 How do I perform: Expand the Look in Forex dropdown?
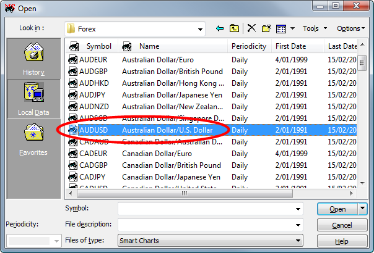199,28
